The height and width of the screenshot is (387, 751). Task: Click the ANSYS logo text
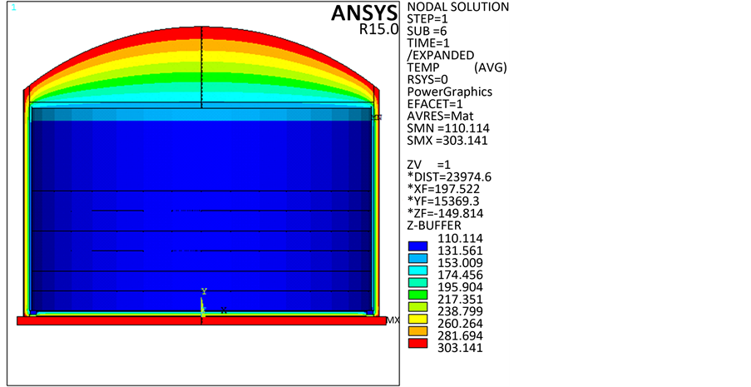pyautogui.click(x=366, y=13)
